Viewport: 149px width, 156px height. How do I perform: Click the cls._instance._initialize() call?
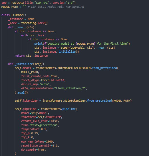(57, 52)
